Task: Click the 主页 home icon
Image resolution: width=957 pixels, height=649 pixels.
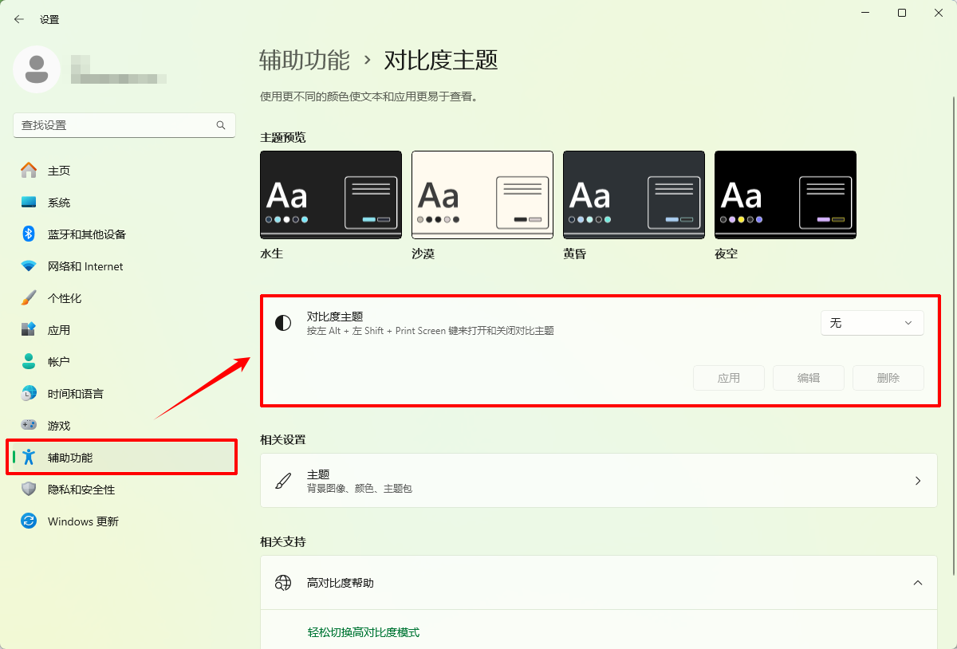Action: [x=29, y=171]
